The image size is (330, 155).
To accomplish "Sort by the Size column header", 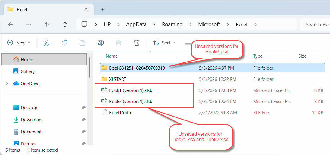I will [x=302, y=56].
